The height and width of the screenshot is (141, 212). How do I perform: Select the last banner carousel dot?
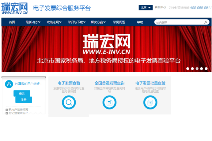206,69
